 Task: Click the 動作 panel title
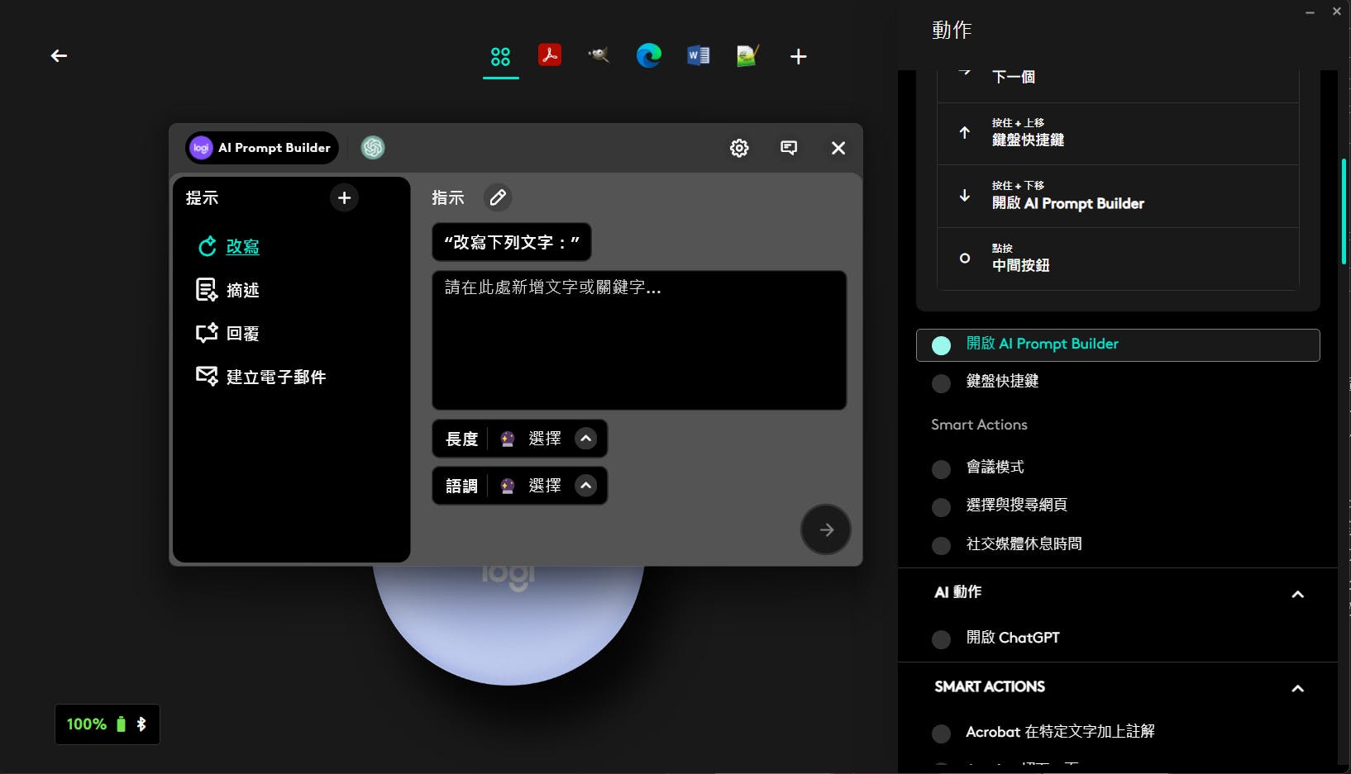952,31
